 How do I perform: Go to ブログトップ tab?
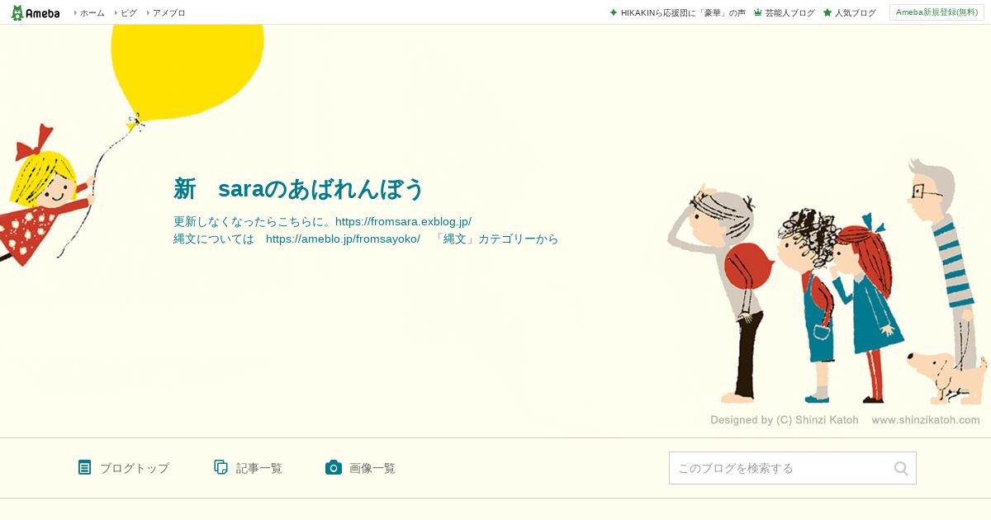(x=134, y=468)
